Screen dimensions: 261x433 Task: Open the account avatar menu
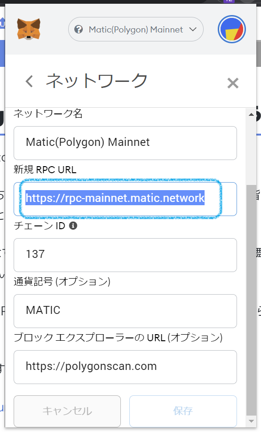[x=232, y=29]
